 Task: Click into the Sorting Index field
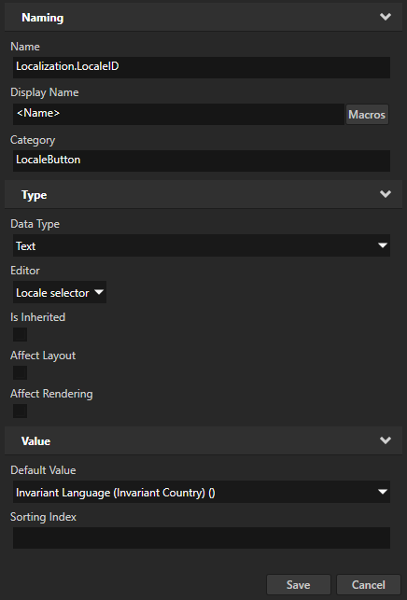[x=202, y=537]
